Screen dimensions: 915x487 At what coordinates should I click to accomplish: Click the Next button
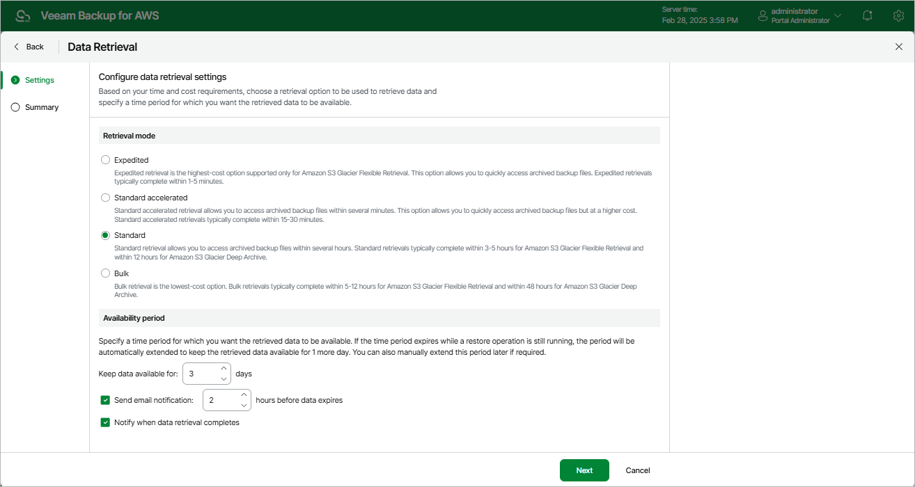point(584,470)
